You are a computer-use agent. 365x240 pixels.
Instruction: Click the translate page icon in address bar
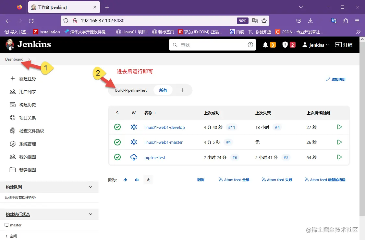[255, 21]
